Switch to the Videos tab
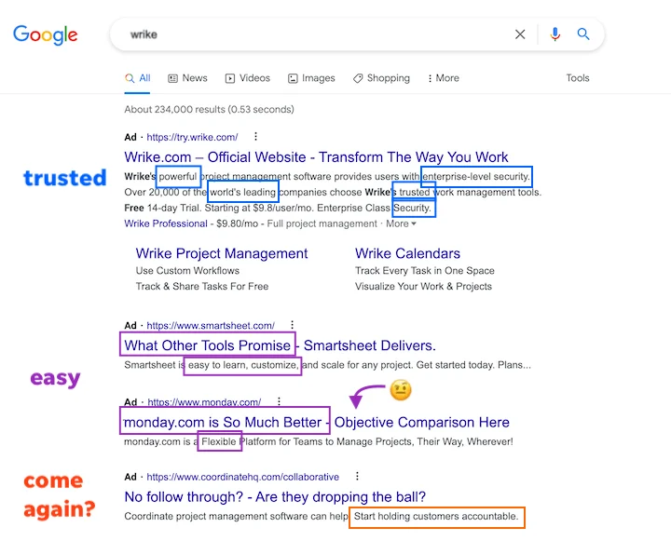This screenshot has width=671, height=541. 246,78
